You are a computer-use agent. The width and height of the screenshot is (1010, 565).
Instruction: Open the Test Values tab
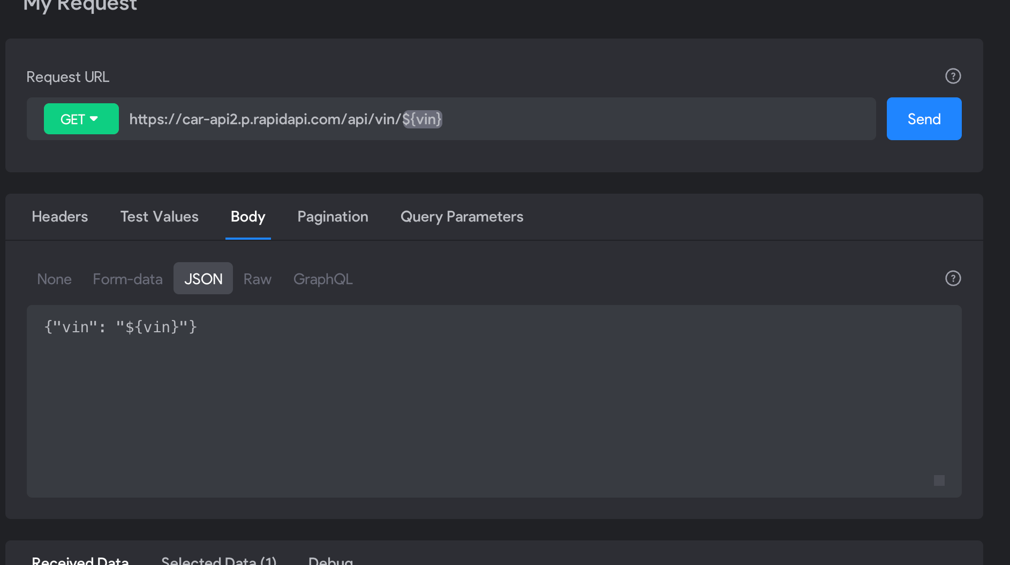[159, 217]
